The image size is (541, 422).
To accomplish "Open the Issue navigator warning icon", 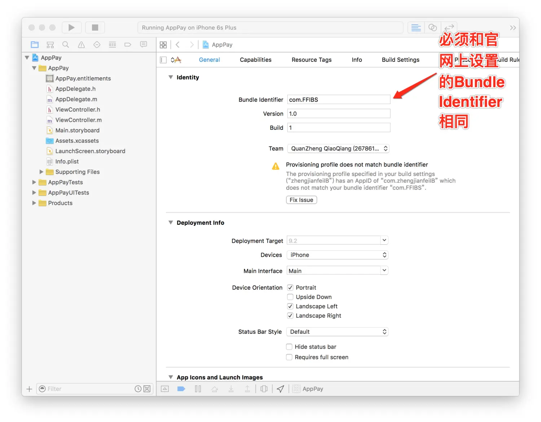I will click(x=82, y=44).
